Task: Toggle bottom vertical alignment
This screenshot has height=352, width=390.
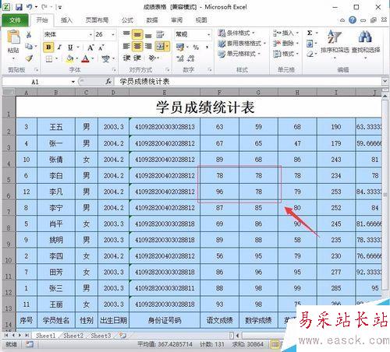Action: (x=148, y=34)
